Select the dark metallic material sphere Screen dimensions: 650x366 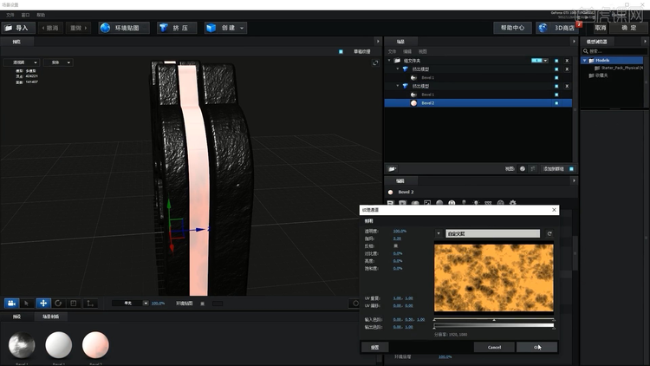click(22, 345)
